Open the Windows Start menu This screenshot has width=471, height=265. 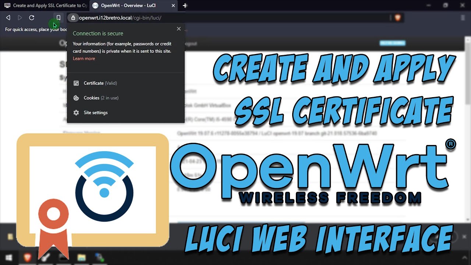click(8, 257)
